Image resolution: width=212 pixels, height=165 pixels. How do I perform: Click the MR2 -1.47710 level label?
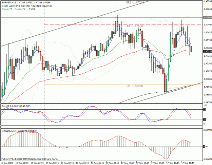pos(135,2)
